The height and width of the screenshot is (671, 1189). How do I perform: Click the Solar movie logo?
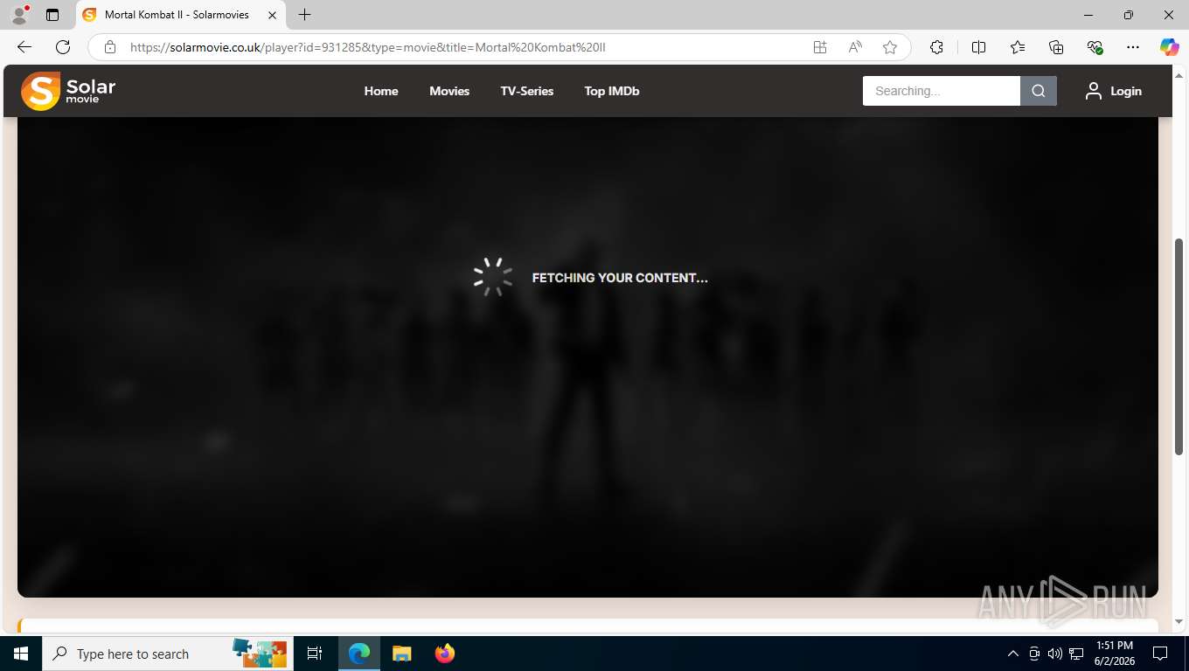pyautogui.click(x=68, y=91)
